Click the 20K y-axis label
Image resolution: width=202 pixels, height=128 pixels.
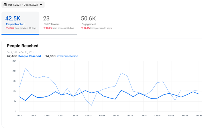click(x=14, y=71)
